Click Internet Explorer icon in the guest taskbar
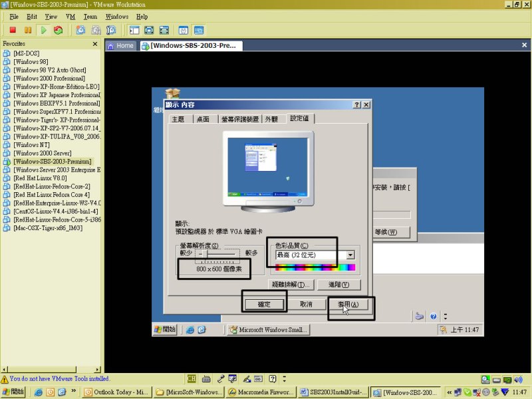Viewport: 532px width, 399px height. point(190,330)
